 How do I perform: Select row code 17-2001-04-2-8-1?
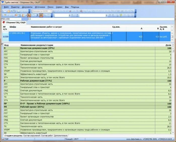[17, 33]
